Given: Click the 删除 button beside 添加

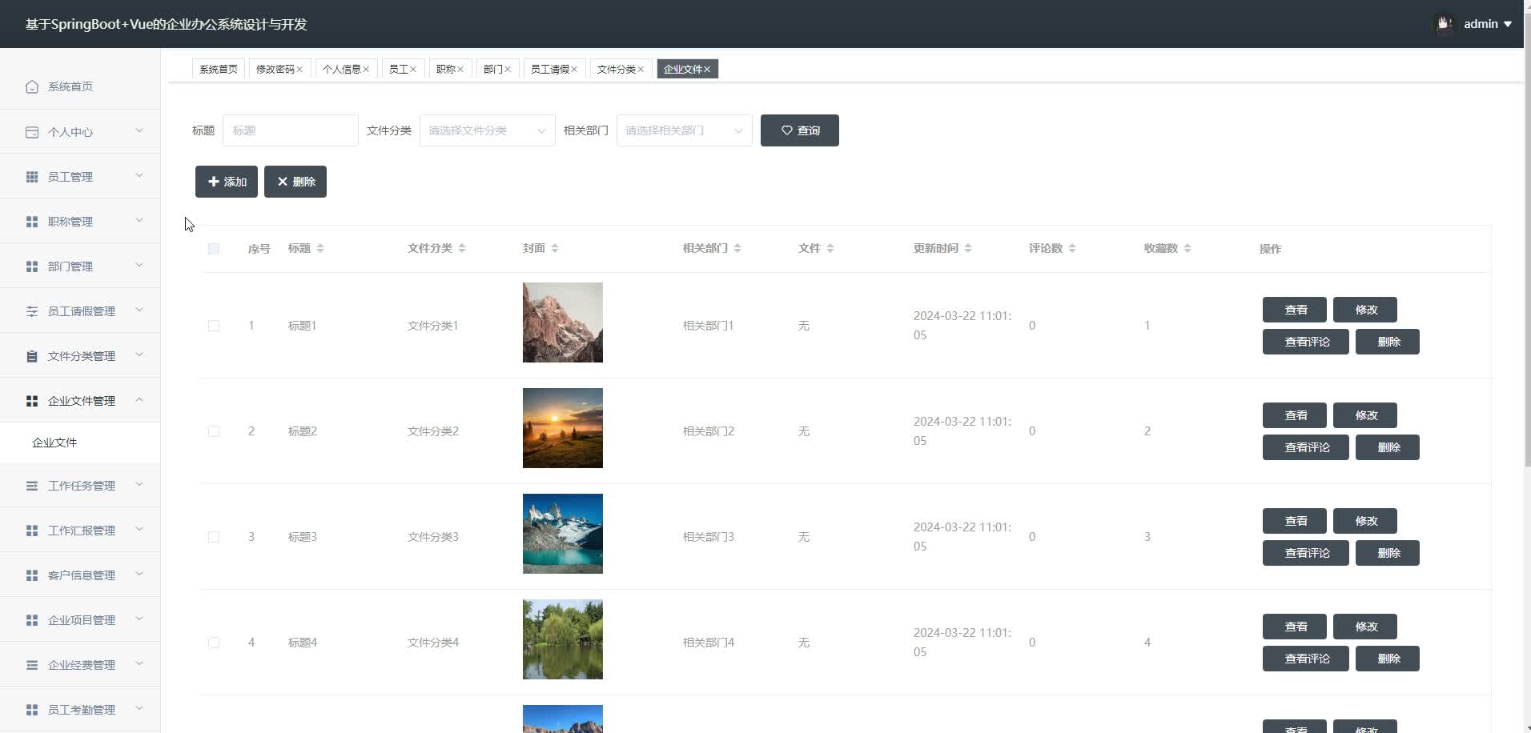Looking at the screenshot, I should (x=295, y=182).
